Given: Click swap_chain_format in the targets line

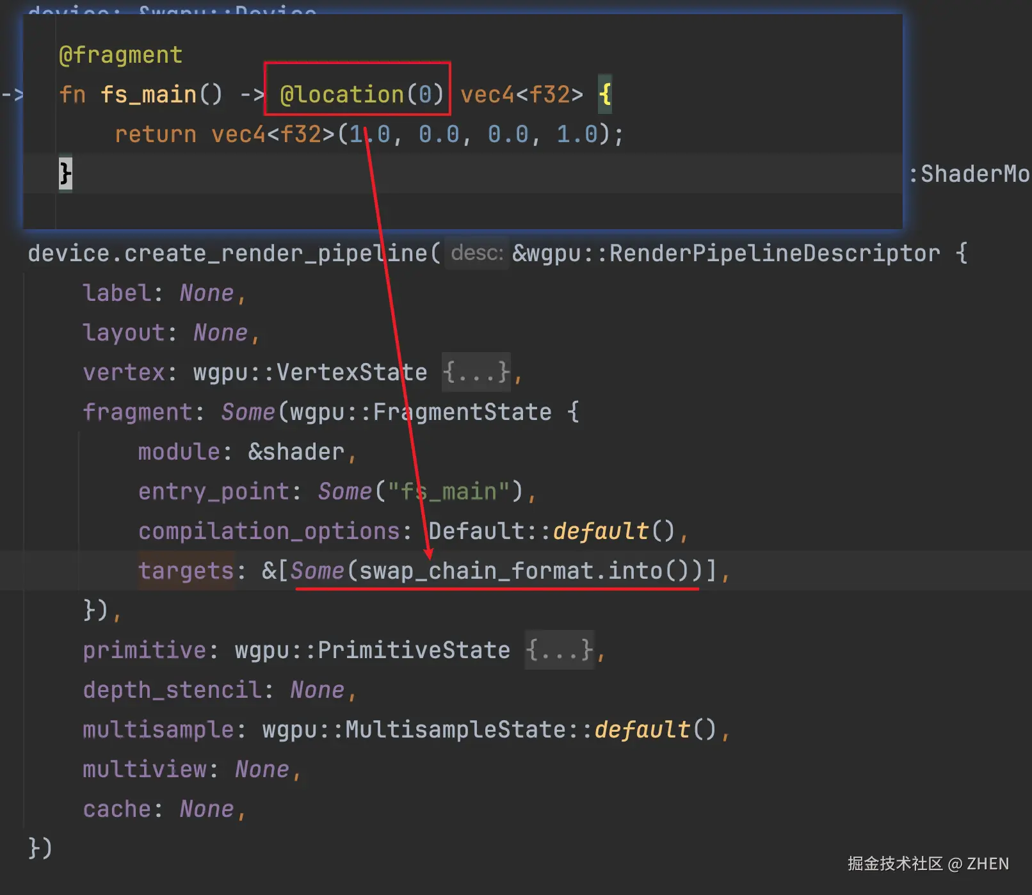Looking at the screenshot, I should [476, 571].
